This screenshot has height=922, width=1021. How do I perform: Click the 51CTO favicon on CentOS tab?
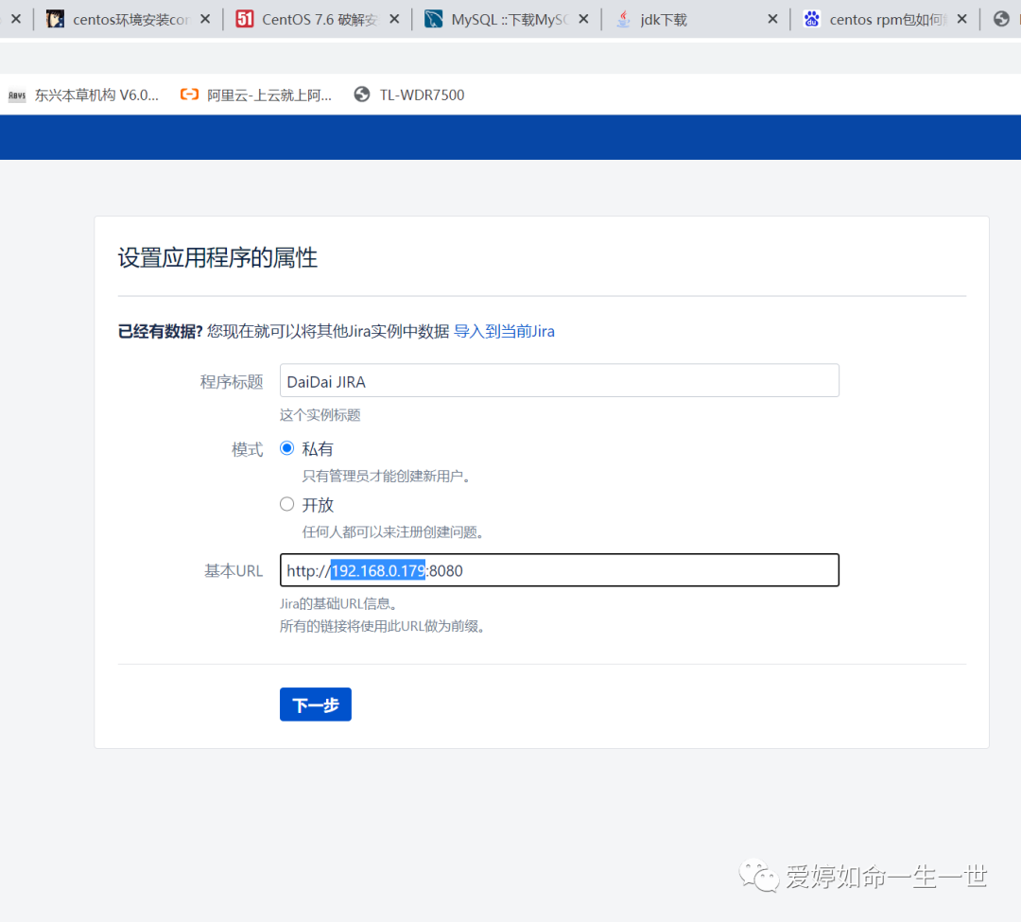(x=245, y=19)
